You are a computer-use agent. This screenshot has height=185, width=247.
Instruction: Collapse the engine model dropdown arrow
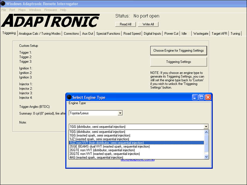(206, 127)
